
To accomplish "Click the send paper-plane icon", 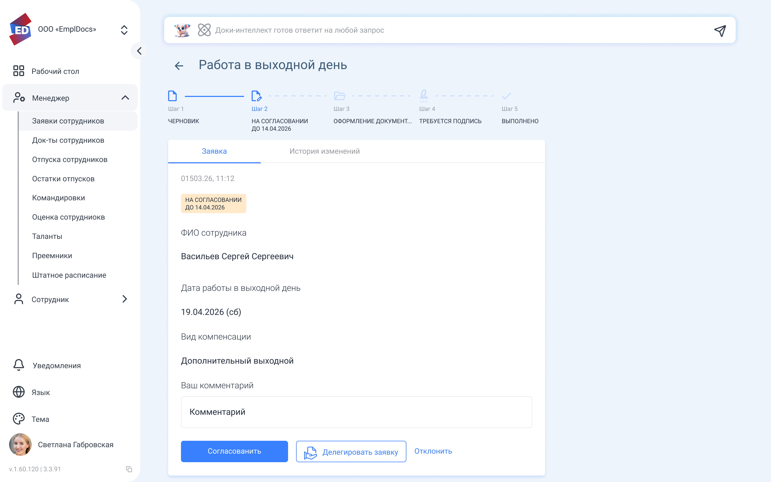I will click(720, 31).
